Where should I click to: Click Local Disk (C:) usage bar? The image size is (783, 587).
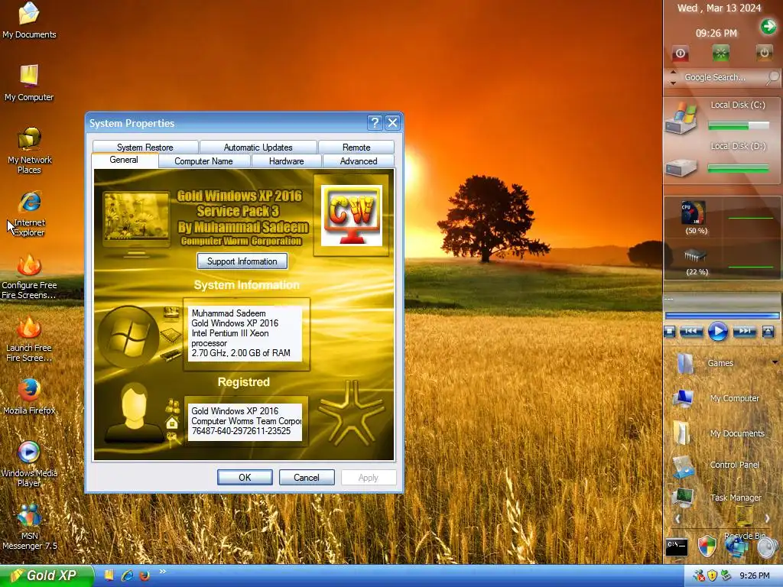click(739, 126)
